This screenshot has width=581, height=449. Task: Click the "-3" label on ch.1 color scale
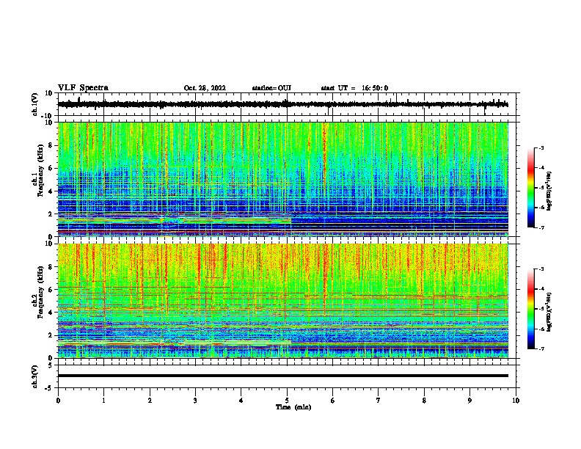pyautogui.click(x=541, y=147)
